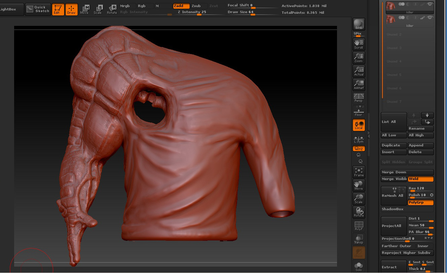Select the second killer subtool thumbnail
Viewport: 447px width, 273px height.
[x=391, y=19]
